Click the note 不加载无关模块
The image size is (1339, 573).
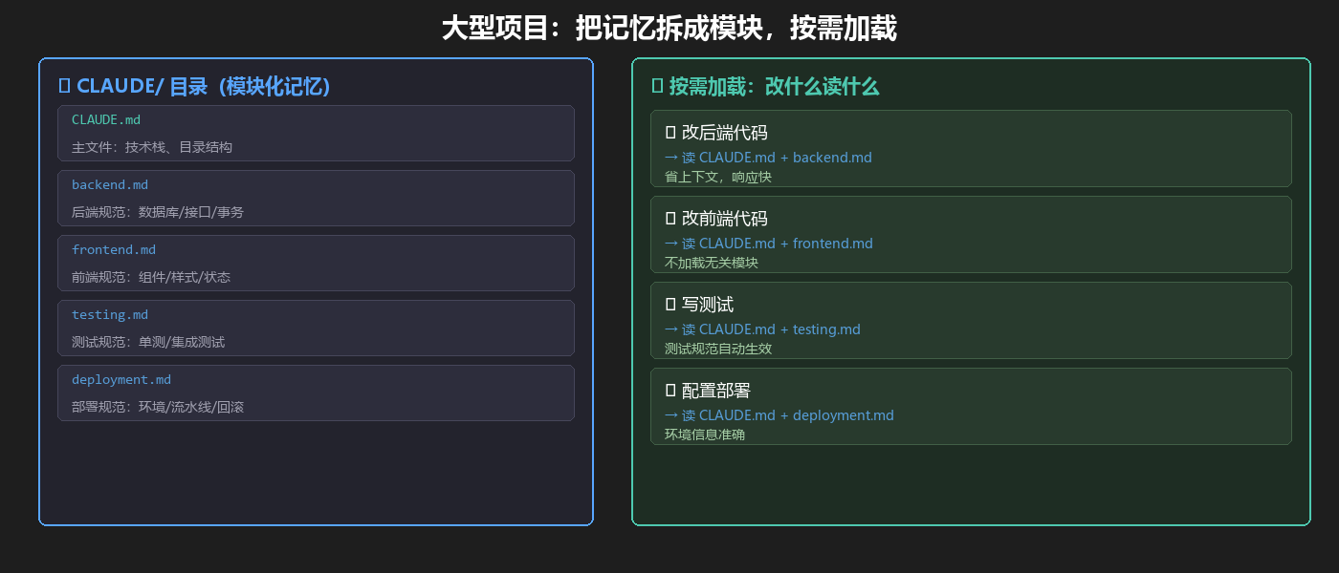tap(712, 263)
